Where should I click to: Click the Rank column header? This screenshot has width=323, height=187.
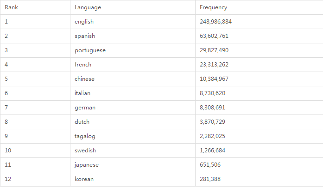[x=12, y=7]
